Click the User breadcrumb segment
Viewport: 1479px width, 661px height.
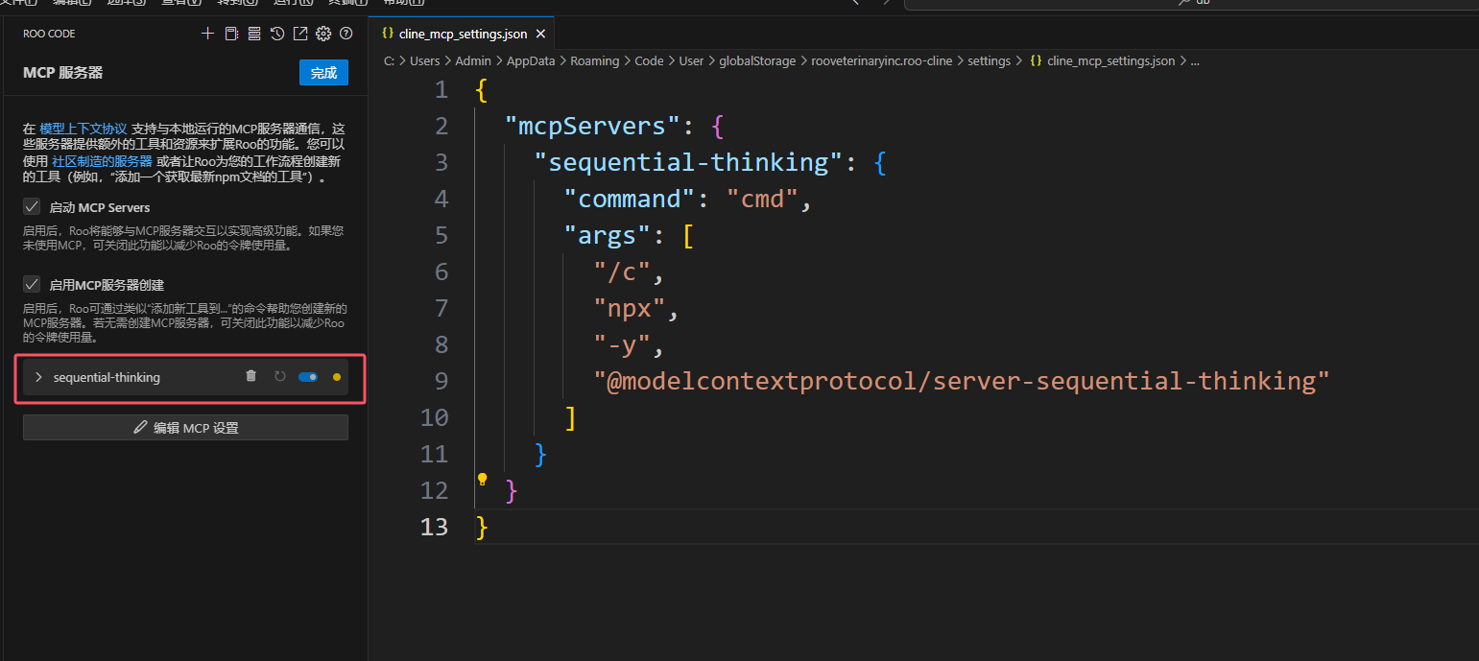691,60
